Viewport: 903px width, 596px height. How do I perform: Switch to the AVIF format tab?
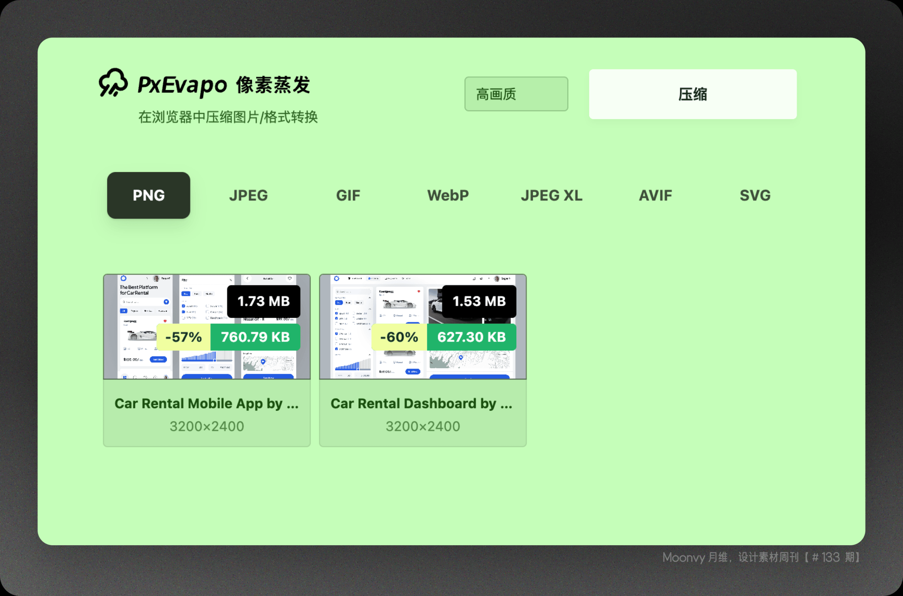click(655, 195)
